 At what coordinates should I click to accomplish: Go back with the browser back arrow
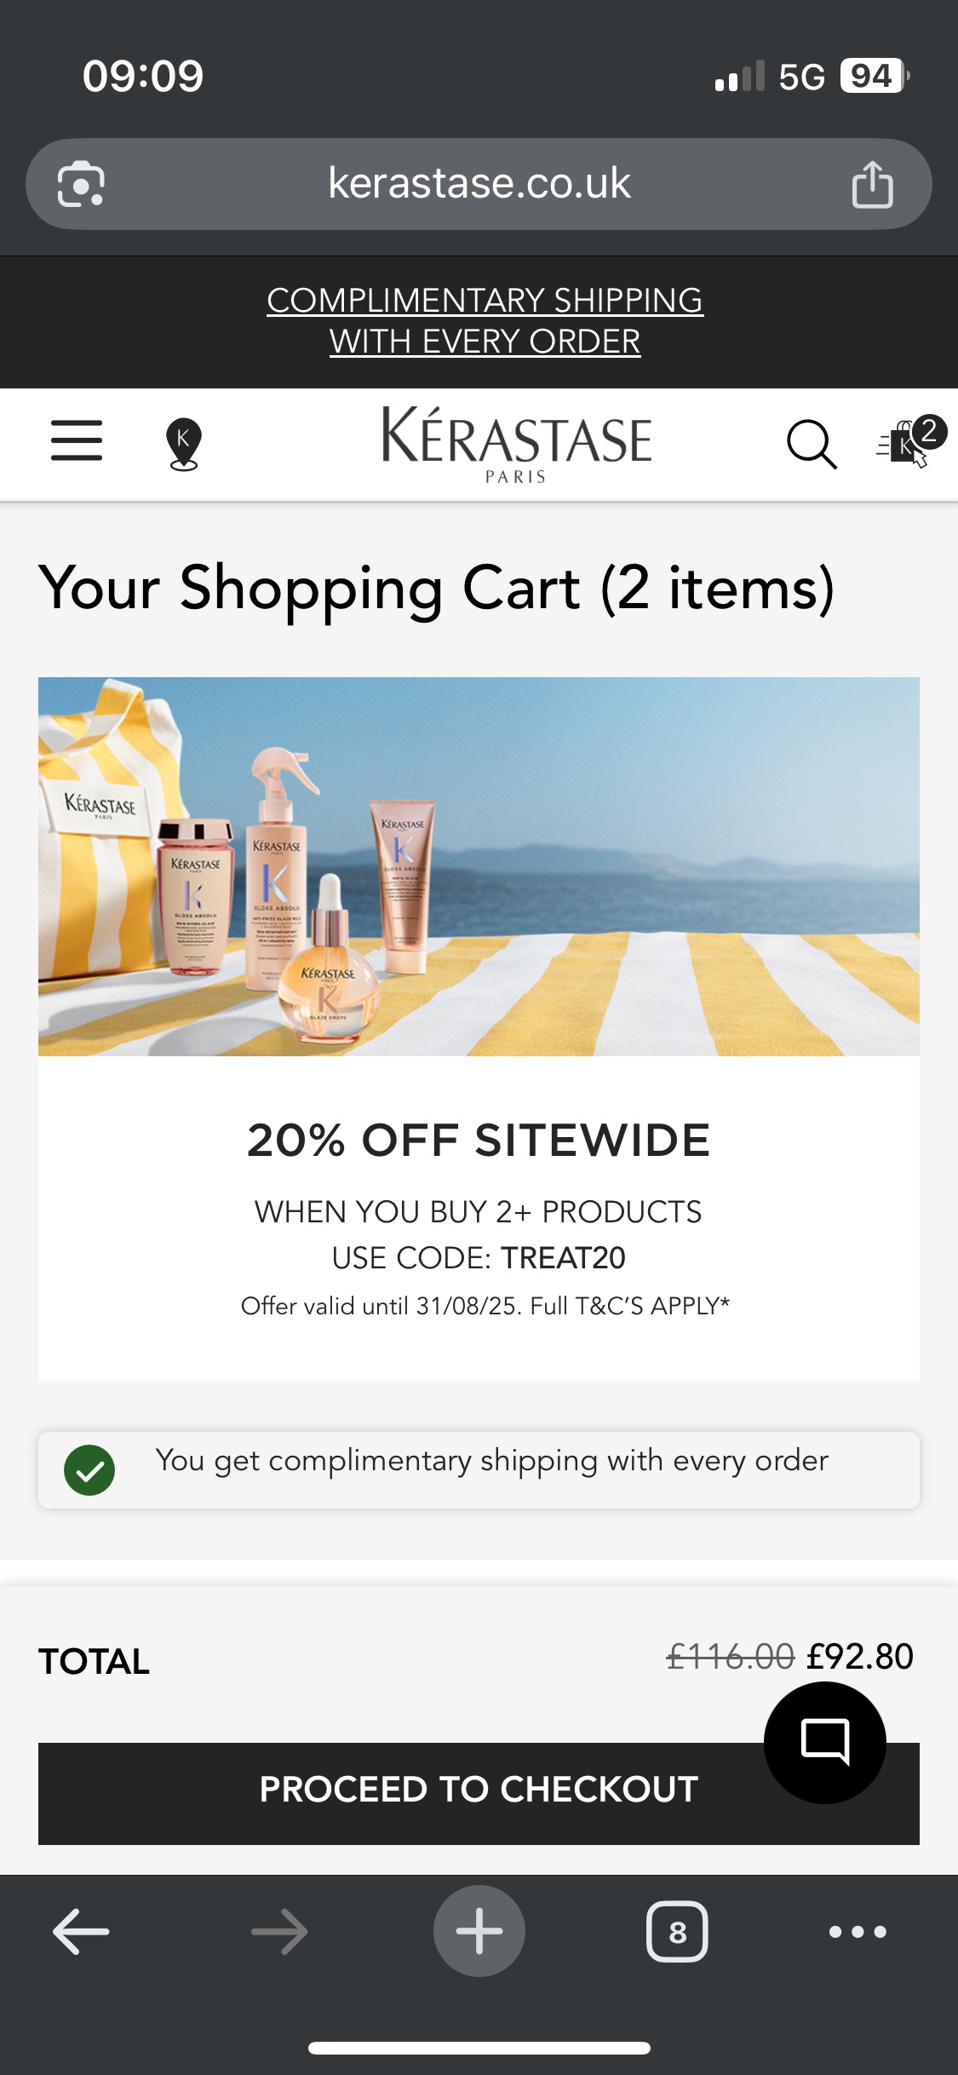pos(81,1931)
